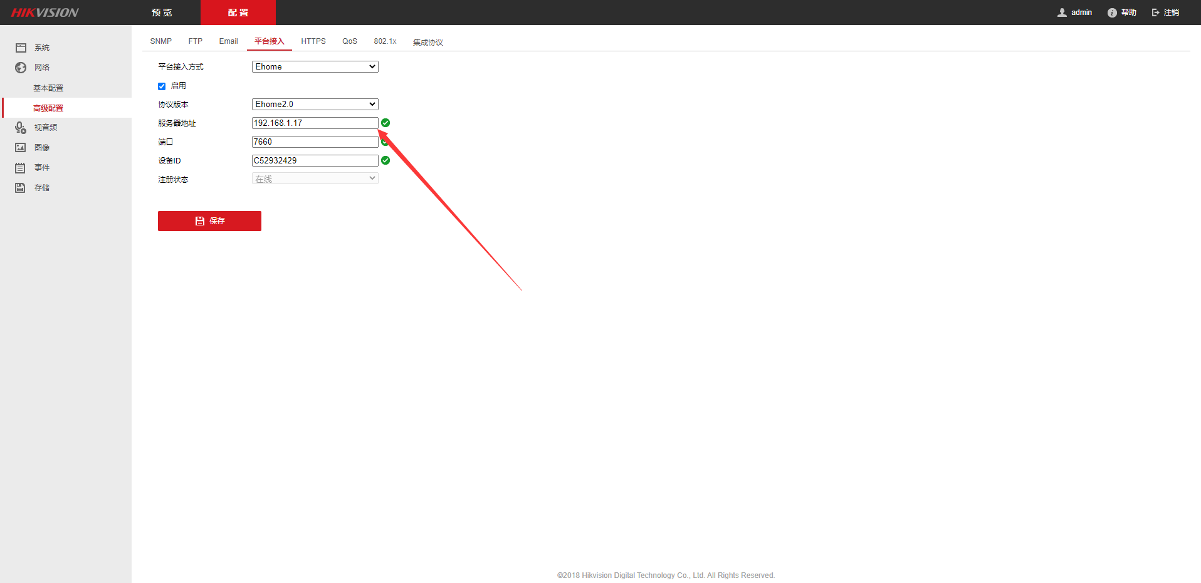Click the 保存 save button
The height and width of the screenshot is (583, 1201).
tap(209, 221)
